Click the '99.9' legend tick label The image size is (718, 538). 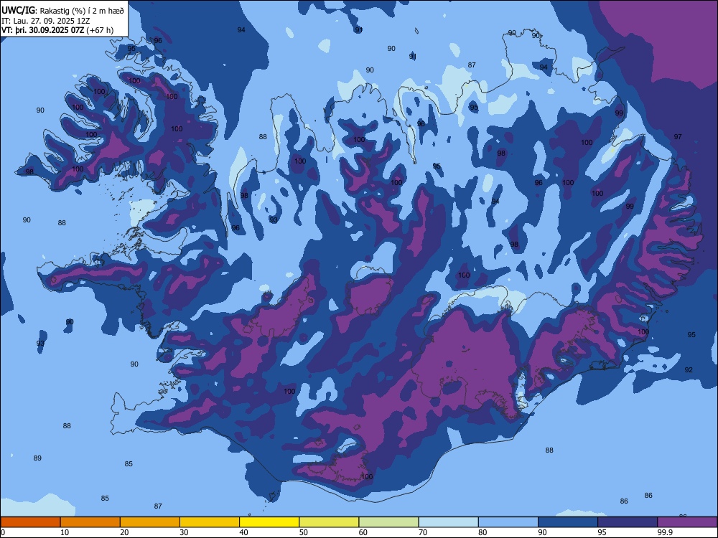click(x=665, y=532)
